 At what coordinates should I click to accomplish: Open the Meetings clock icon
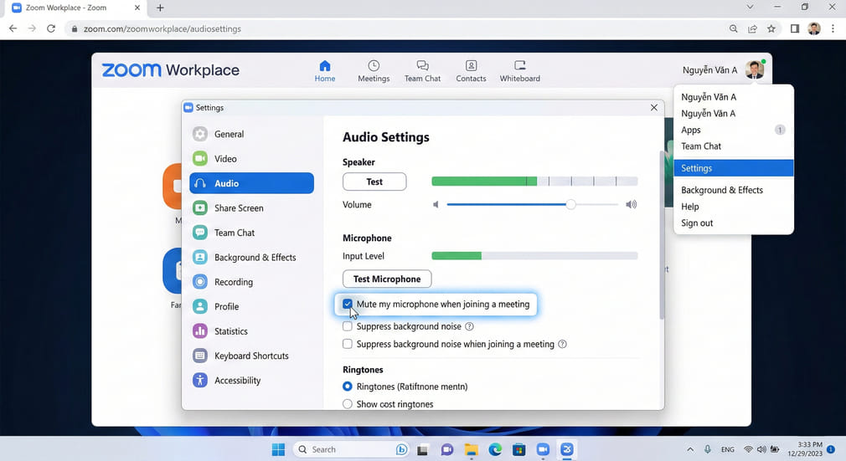[x=374, y=66]
